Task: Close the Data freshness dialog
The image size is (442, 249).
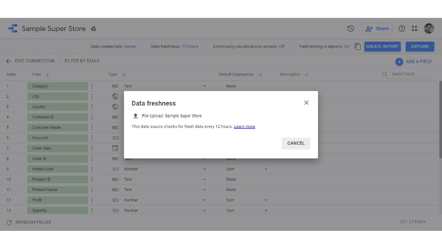Action: (306, 103)
